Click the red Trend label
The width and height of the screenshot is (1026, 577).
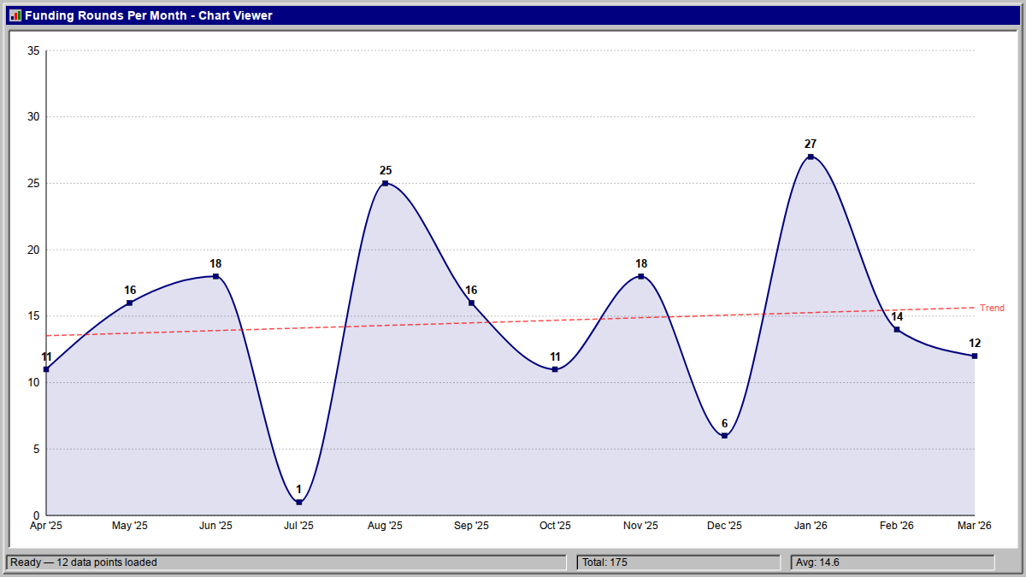coord(992,308)
